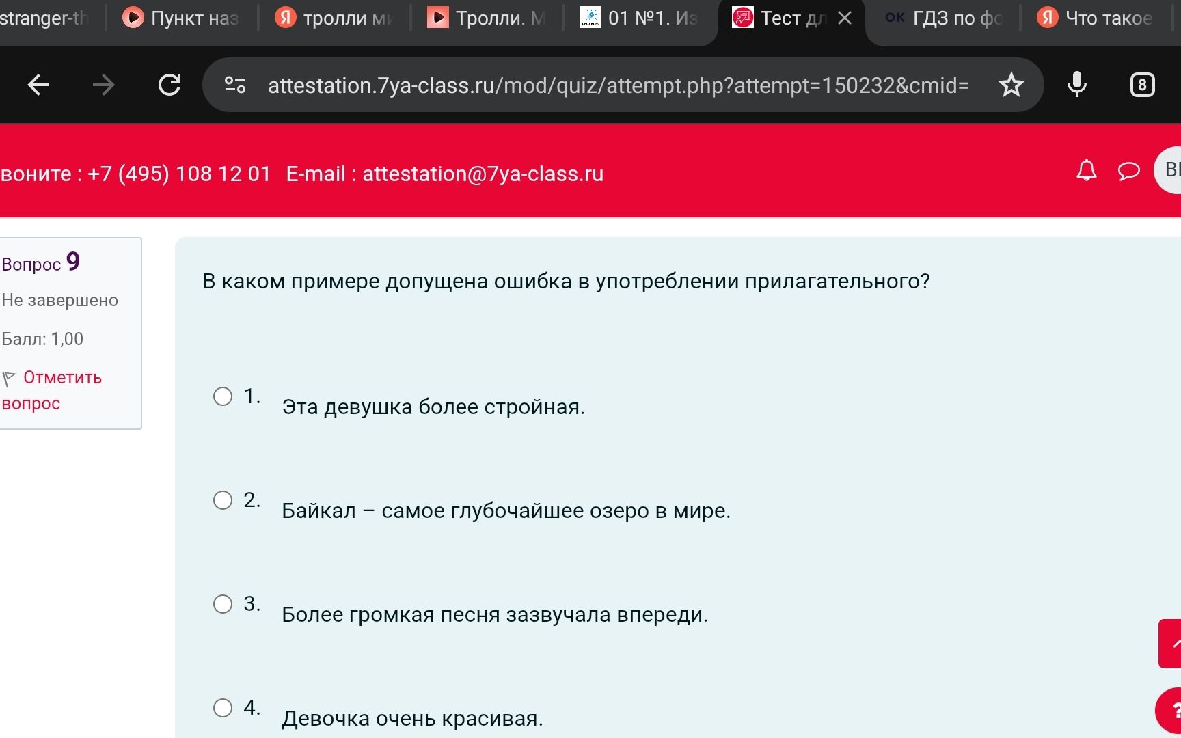Click the Балл: 1,00 text
This screenshot has height=738, width=1181.
coord(42,339)
